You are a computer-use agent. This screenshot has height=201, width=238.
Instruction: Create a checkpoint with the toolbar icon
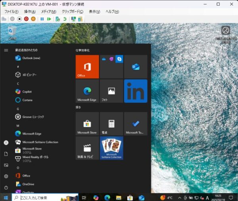(58, 19)
